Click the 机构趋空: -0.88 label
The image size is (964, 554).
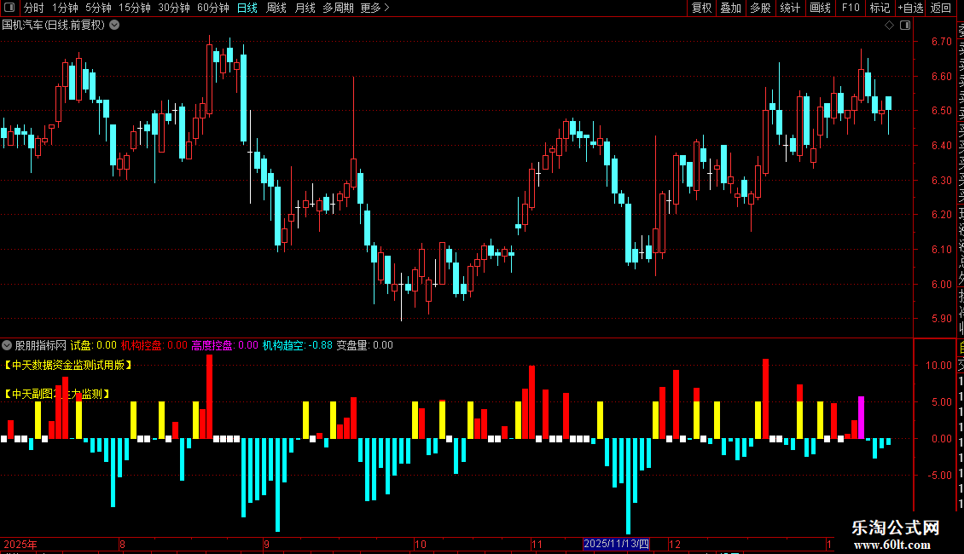(298, 345)
